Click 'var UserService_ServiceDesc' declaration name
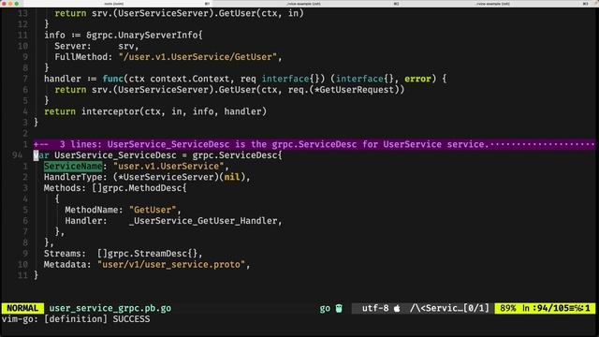Screen dimensions: 599x337 pyautogui.click(x=115, y=155)
